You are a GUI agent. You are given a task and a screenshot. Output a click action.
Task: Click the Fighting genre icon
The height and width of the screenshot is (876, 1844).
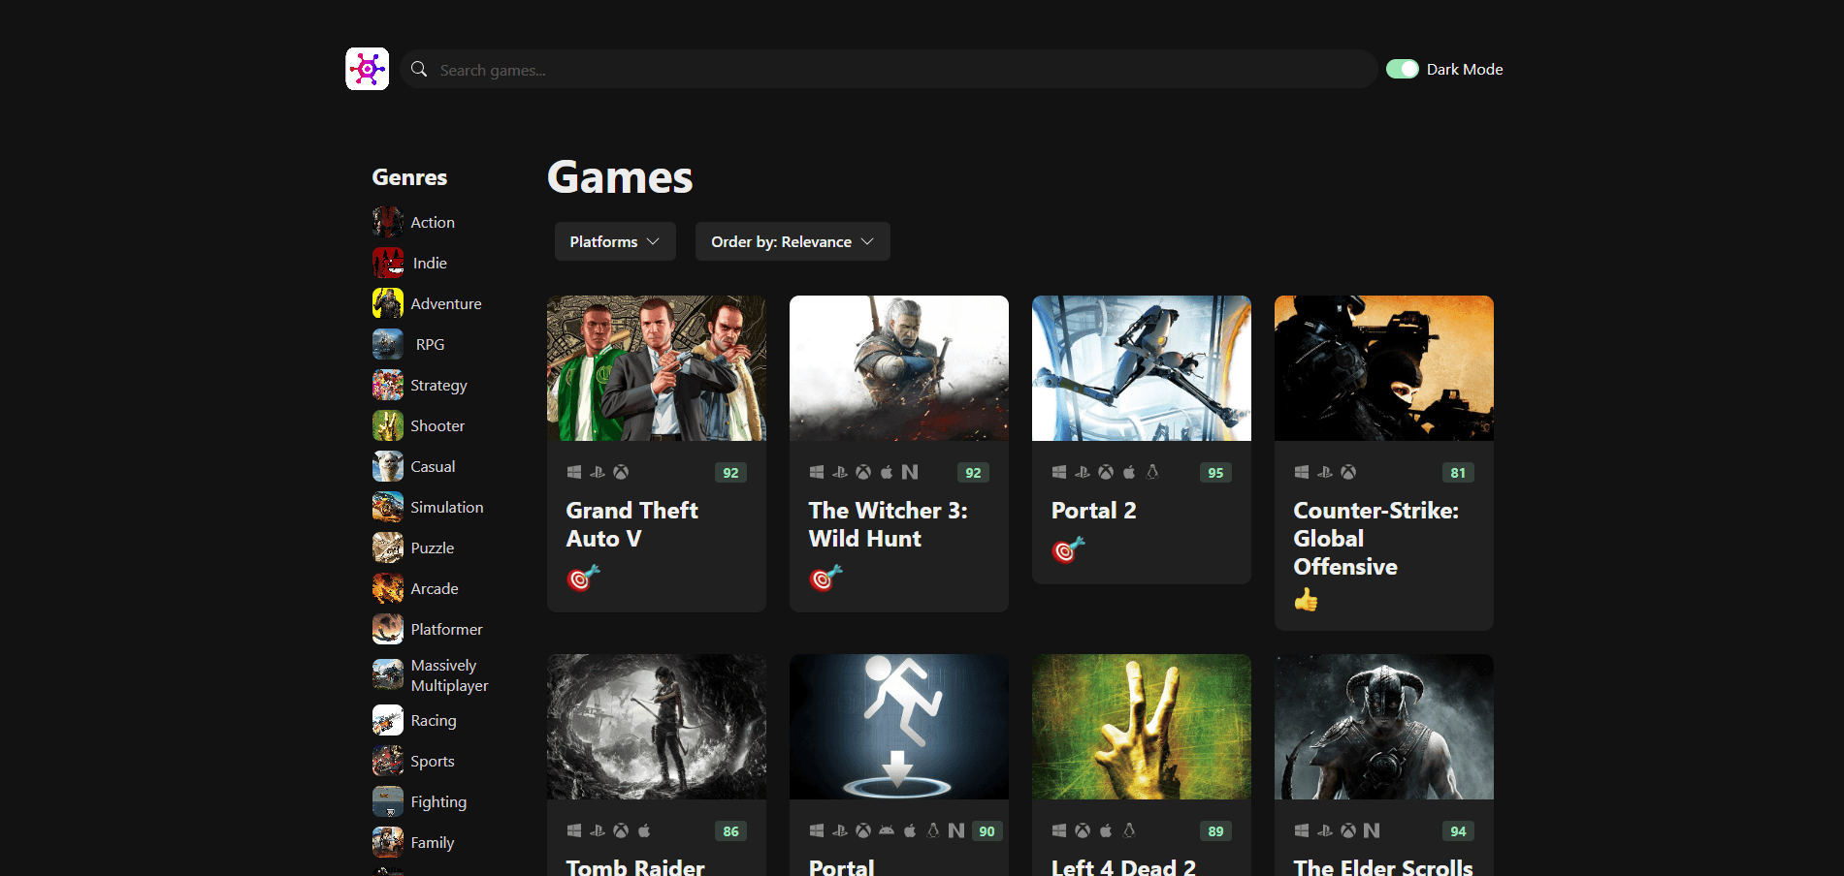pyautogui.click(x=388, y=801)
